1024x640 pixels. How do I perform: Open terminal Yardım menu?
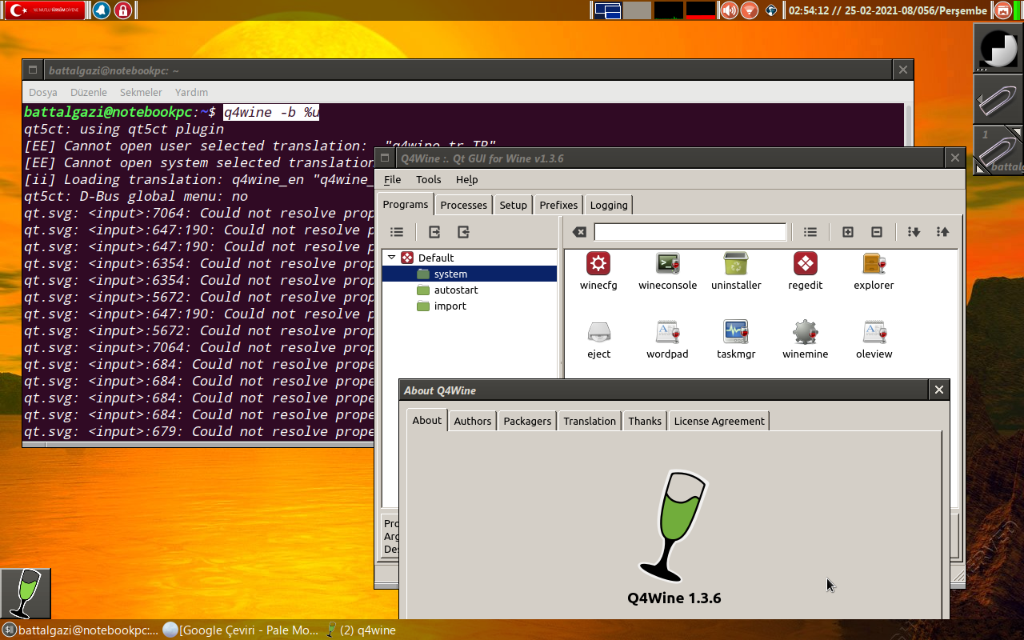click(x=191, y=92)
